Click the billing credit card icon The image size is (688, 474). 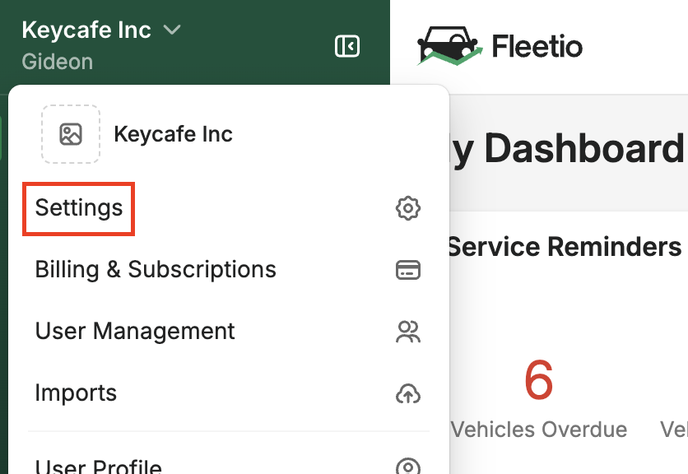[x=408, y=270]
